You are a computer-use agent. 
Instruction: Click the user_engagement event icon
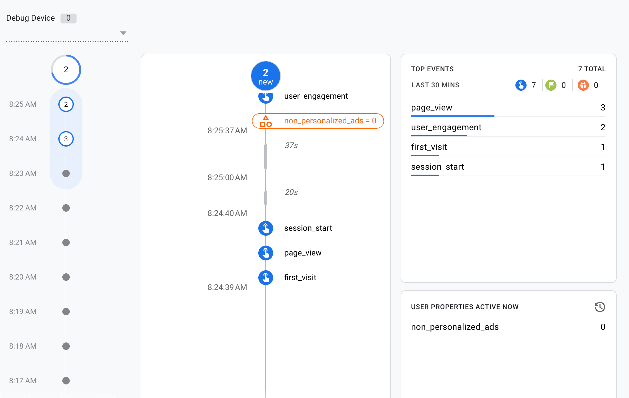[265, 97]
